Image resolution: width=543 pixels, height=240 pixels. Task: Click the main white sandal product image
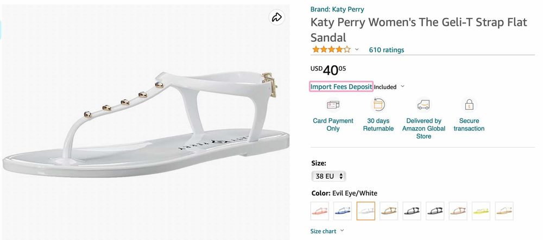[x=147, y=122]
